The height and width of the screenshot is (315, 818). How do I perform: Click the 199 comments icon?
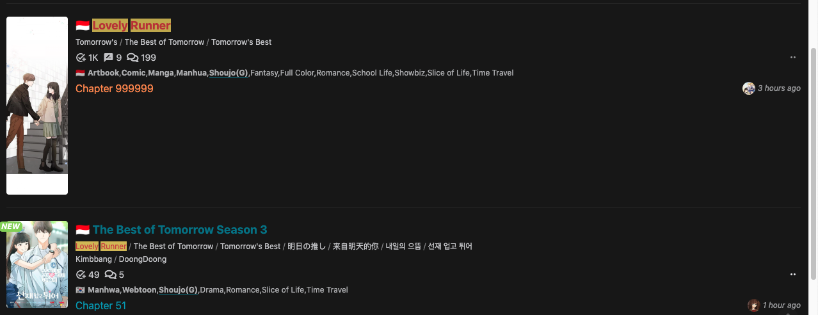(132, 58)
